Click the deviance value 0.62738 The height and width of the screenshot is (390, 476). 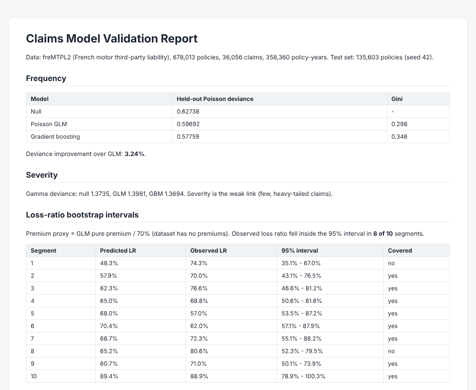[188, 111]
